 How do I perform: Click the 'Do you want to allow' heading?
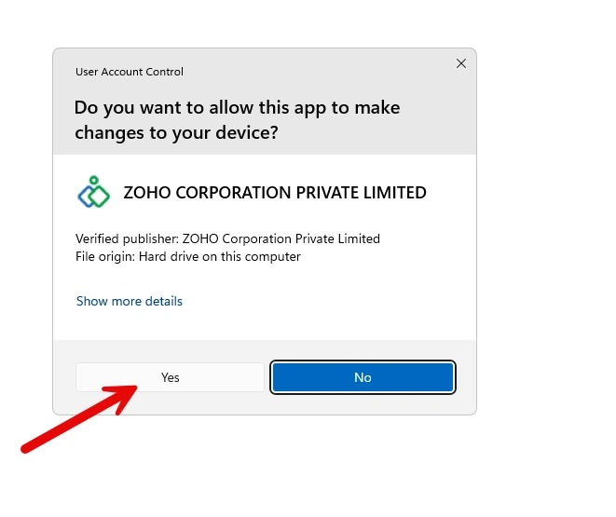click(x=237, y=107)
